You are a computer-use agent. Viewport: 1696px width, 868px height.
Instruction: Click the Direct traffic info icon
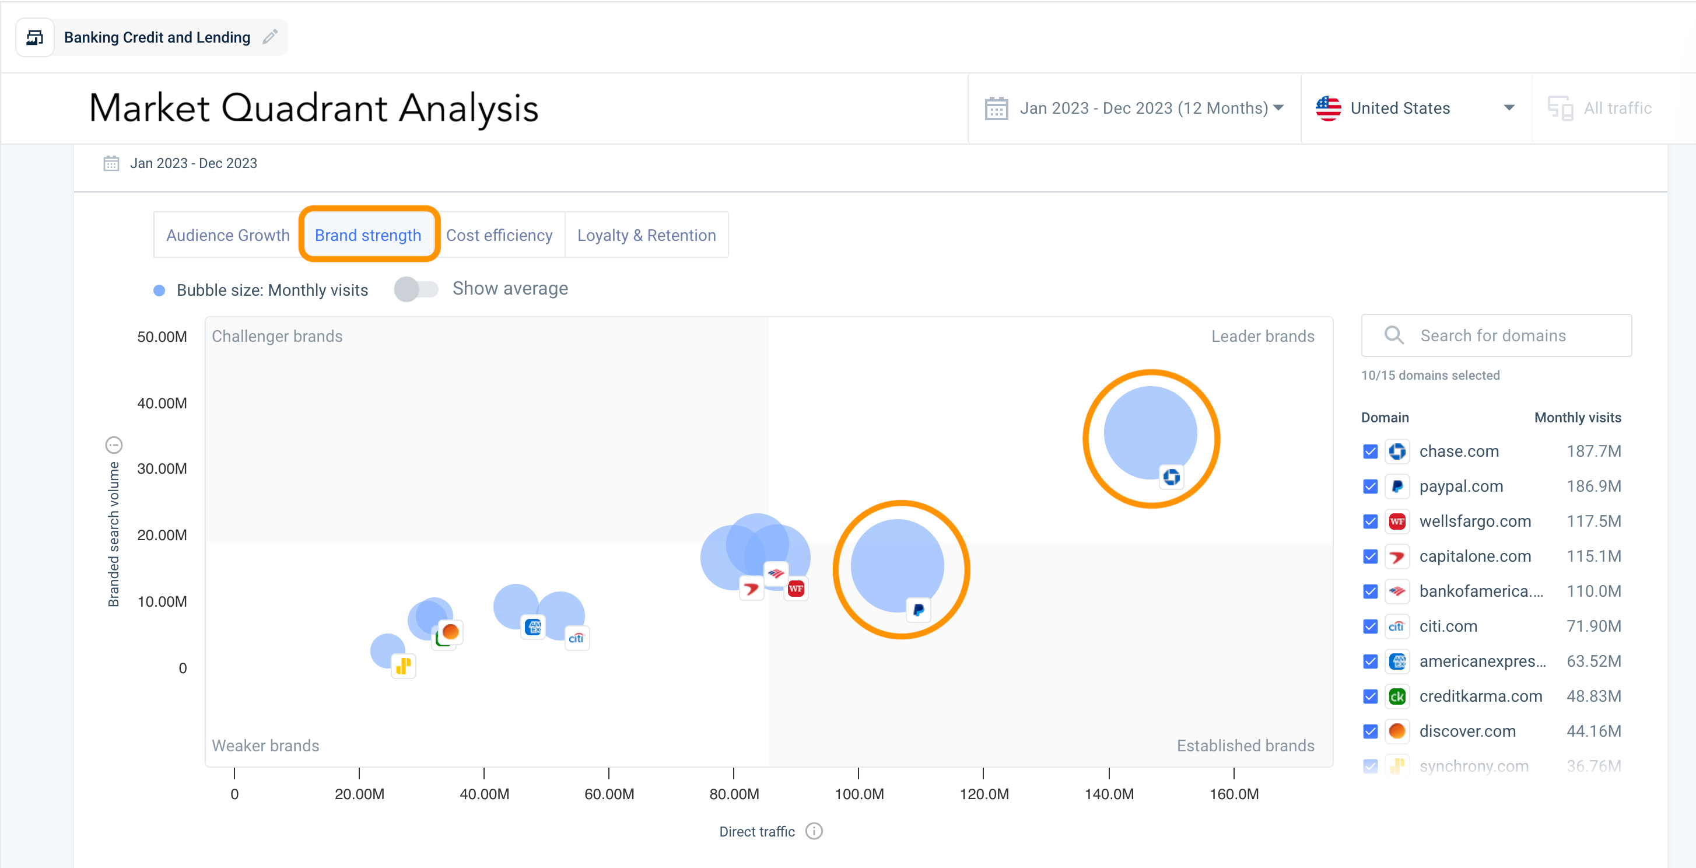pos(814,831)
